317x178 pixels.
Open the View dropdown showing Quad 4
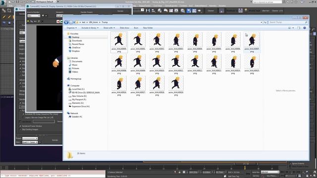[x=30, y=142]
